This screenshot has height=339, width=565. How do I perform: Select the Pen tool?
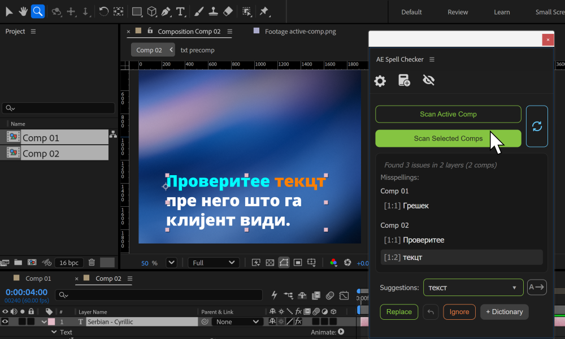click(166, 11)
